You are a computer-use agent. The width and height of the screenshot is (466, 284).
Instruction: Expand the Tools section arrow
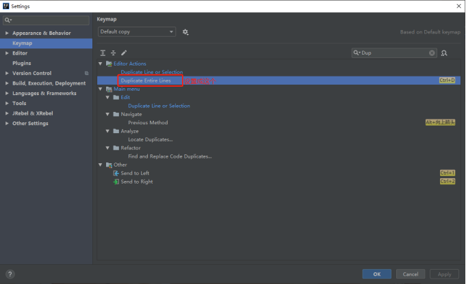(x=7, y=104)
